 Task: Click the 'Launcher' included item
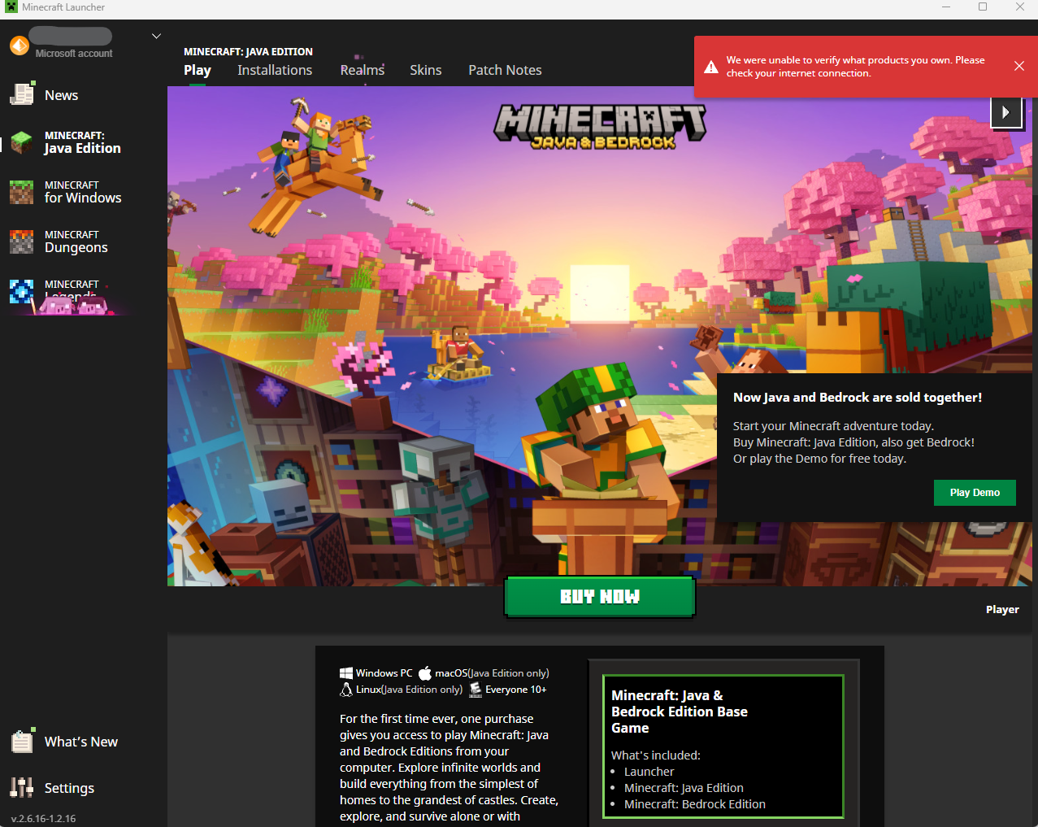click(x=649, y=772)
